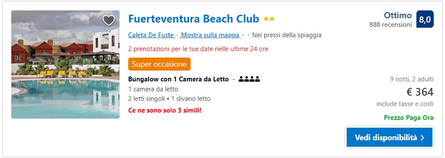Select Bungalow con 1 Camera da Letto
Screen dimensions: 445x158
tap(179, 79)
